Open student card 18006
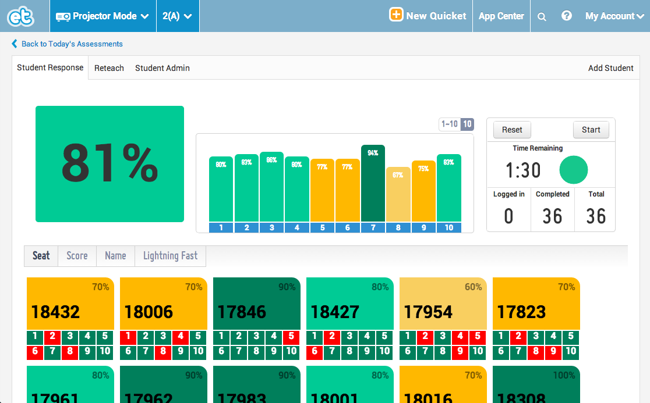The width and height of the screenshot is (650, 403). (163, 304)
